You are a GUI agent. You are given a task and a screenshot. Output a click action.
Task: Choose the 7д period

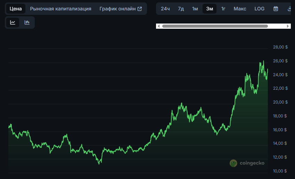point(181,9)
